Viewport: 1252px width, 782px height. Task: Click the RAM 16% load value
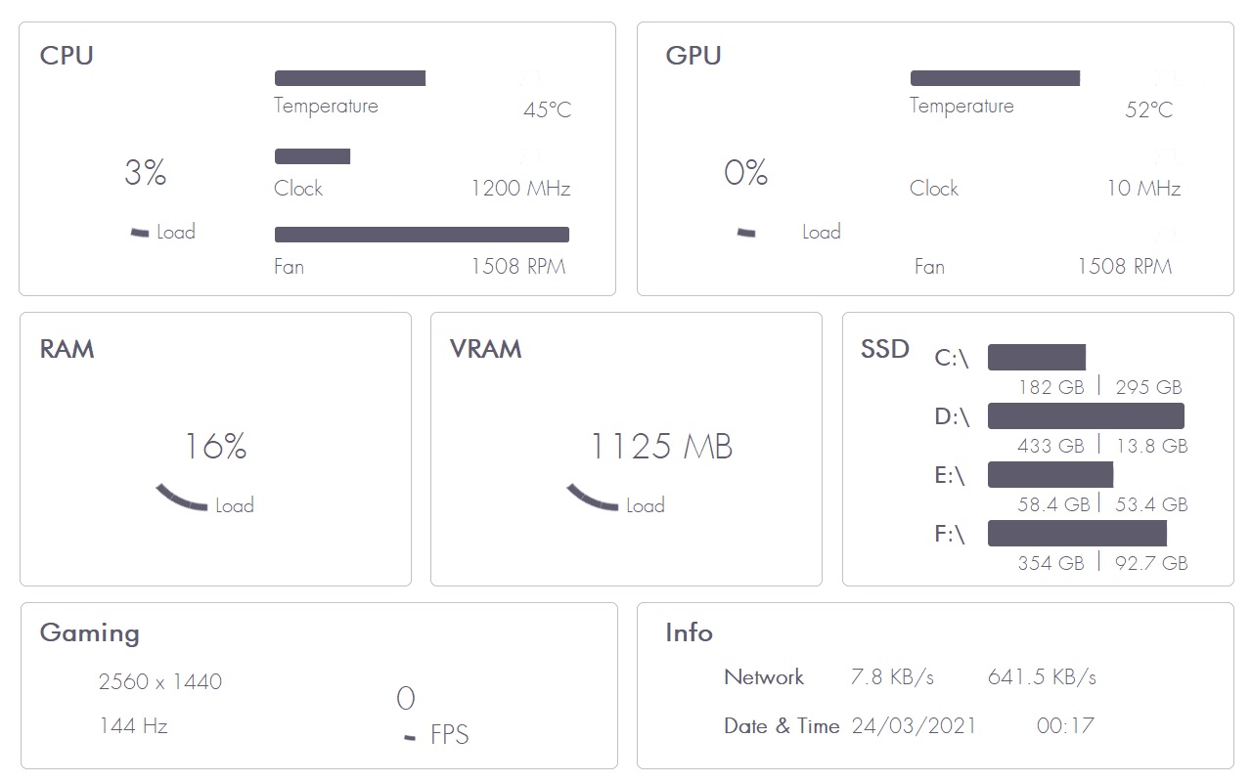coord(215,447)
